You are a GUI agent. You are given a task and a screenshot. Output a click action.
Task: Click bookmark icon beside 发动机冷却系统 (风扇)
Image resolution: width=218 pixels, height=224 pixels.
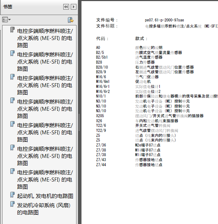click(13, 204)
